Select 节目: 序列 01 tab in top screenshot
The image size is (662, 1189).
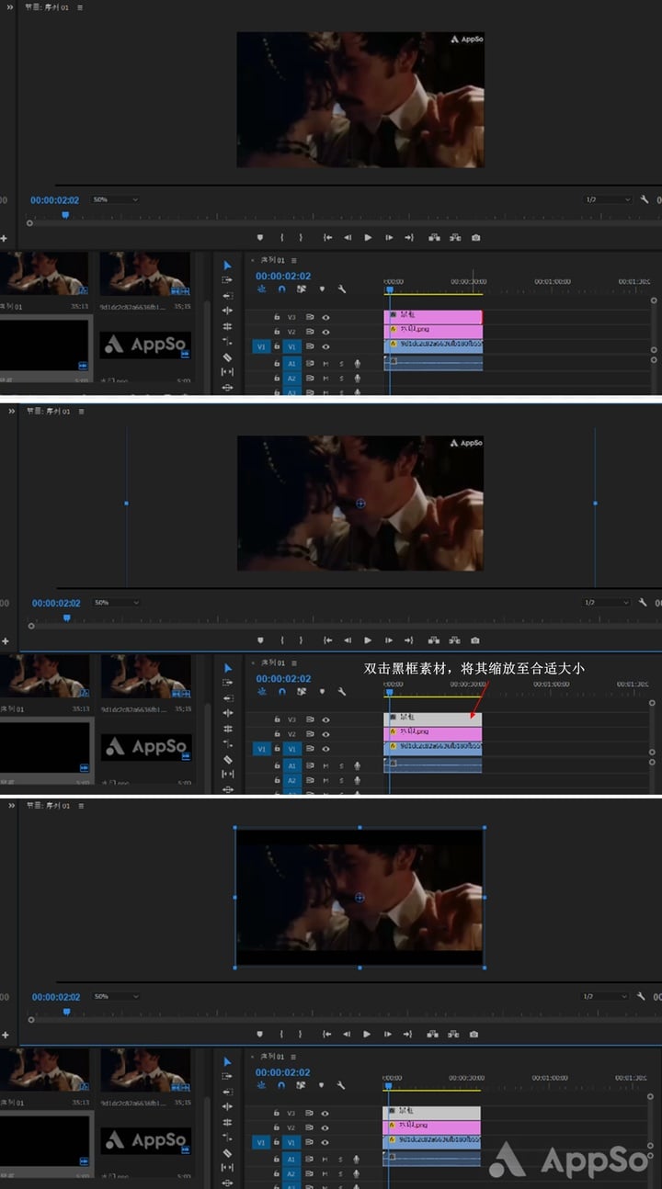point(48,7)
